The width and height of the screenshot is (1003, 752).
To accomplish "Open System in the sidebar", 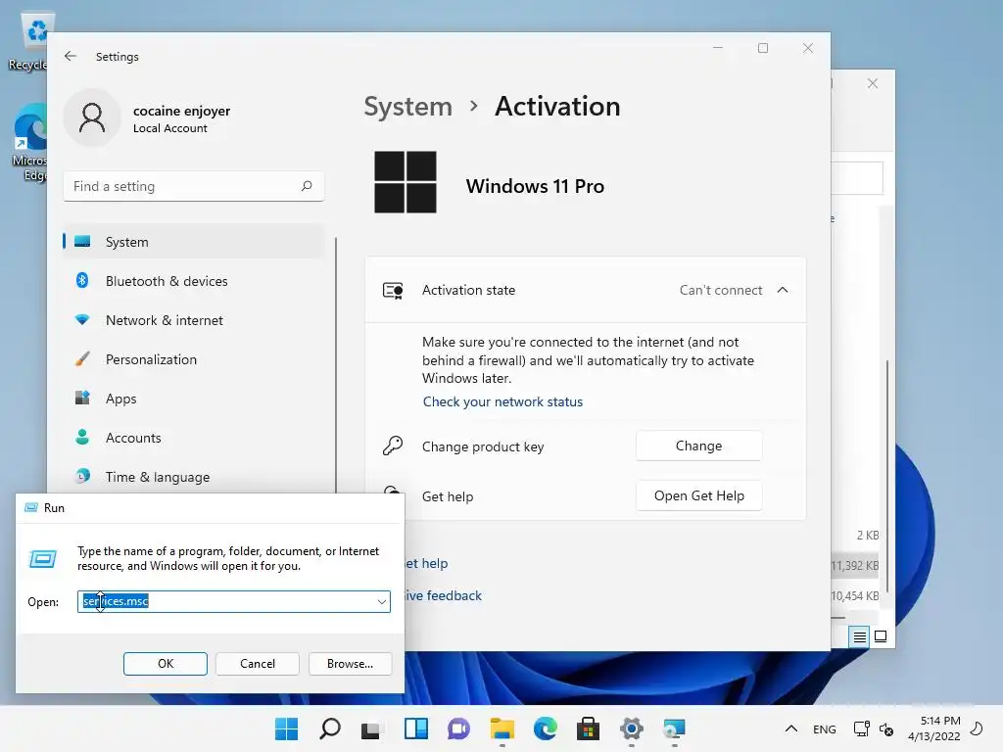I will point(193,242).
